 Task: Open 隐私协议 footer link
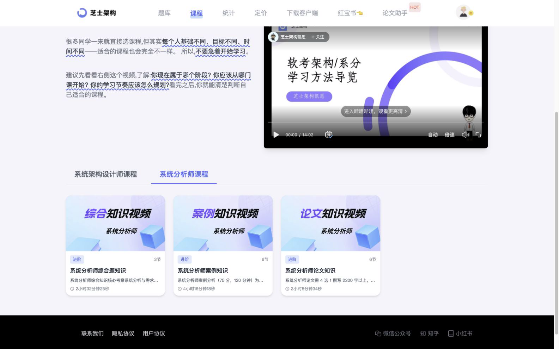(123, 334)
